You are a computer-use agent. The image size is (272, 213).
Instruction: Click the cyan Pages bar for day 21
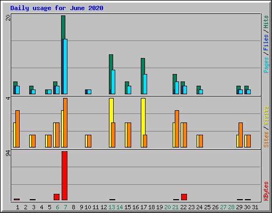(x=177, y=88)
